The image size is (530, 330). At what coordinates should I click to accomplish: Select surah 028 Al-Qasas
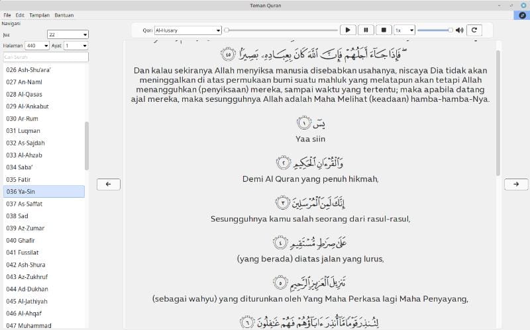[44, 94]
